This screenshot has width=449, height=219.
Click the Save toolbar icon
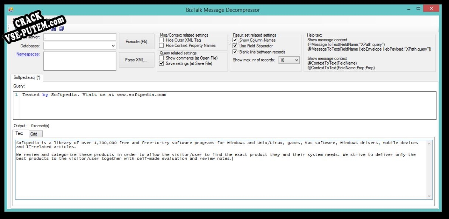pyautogui.click(x=54, y=28)
